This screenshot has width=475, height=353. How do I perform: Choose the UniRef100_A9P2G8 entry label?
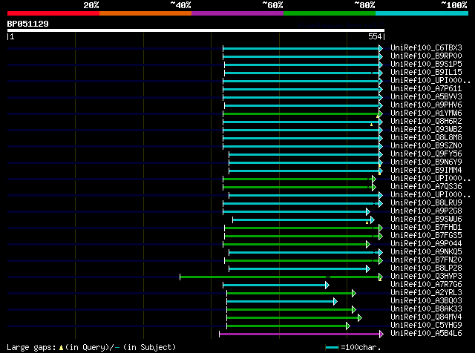pyautogui.click(x=426, y=211)
